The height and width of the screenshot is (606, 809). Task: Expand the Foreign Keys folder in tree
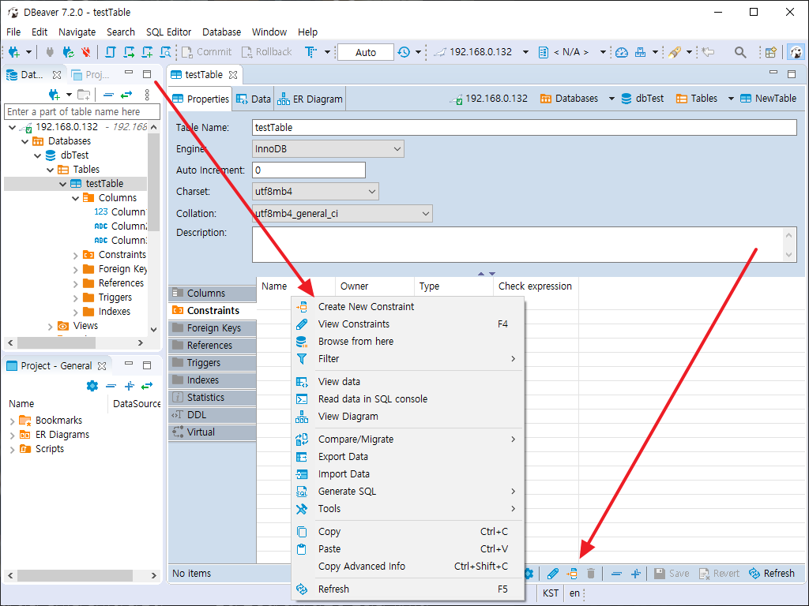tap(76, 269)
